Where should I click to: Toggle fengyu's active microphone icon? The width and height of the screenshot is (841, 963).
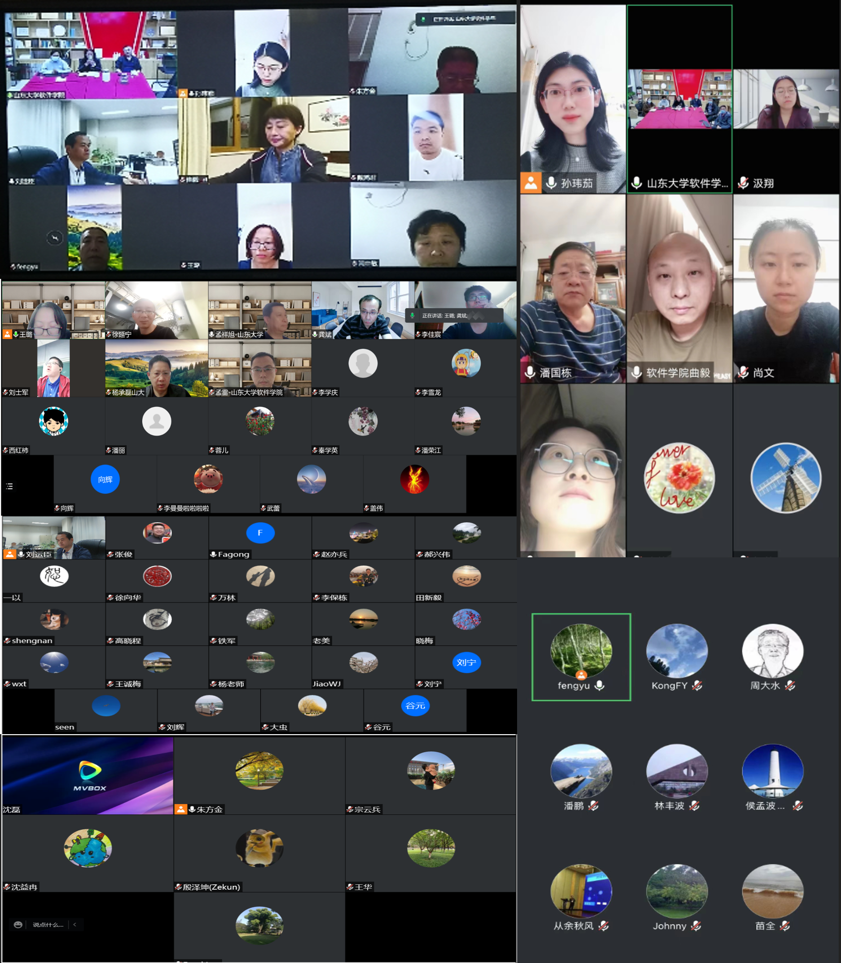pyautogui.click(x=600, y=686)
